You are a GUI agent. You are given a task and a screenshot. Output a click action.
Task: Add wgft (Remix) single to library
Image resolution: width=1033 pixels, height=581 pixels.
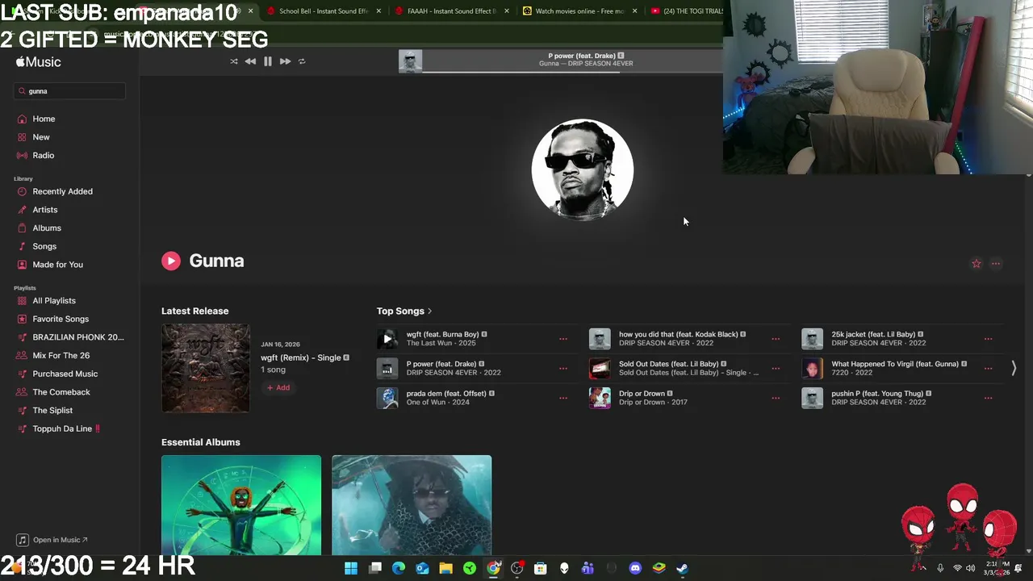pos(278,388)
